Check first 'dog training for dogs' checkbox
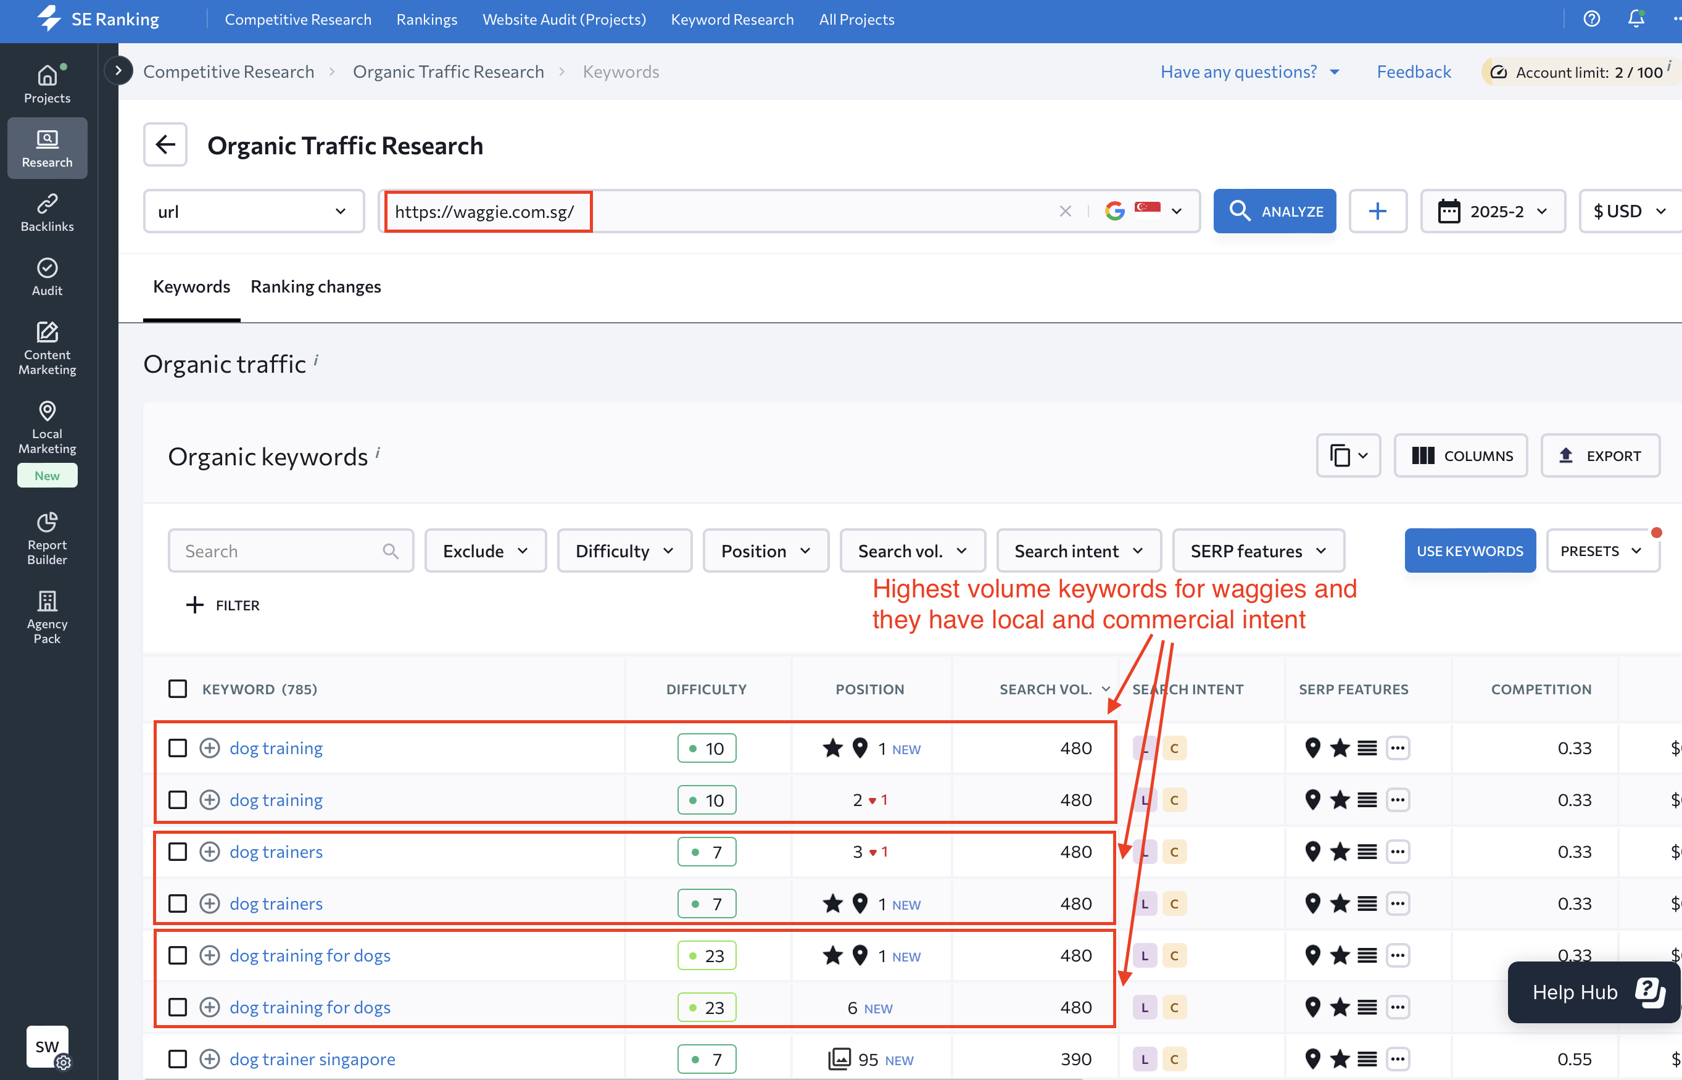 coord(177,956)
